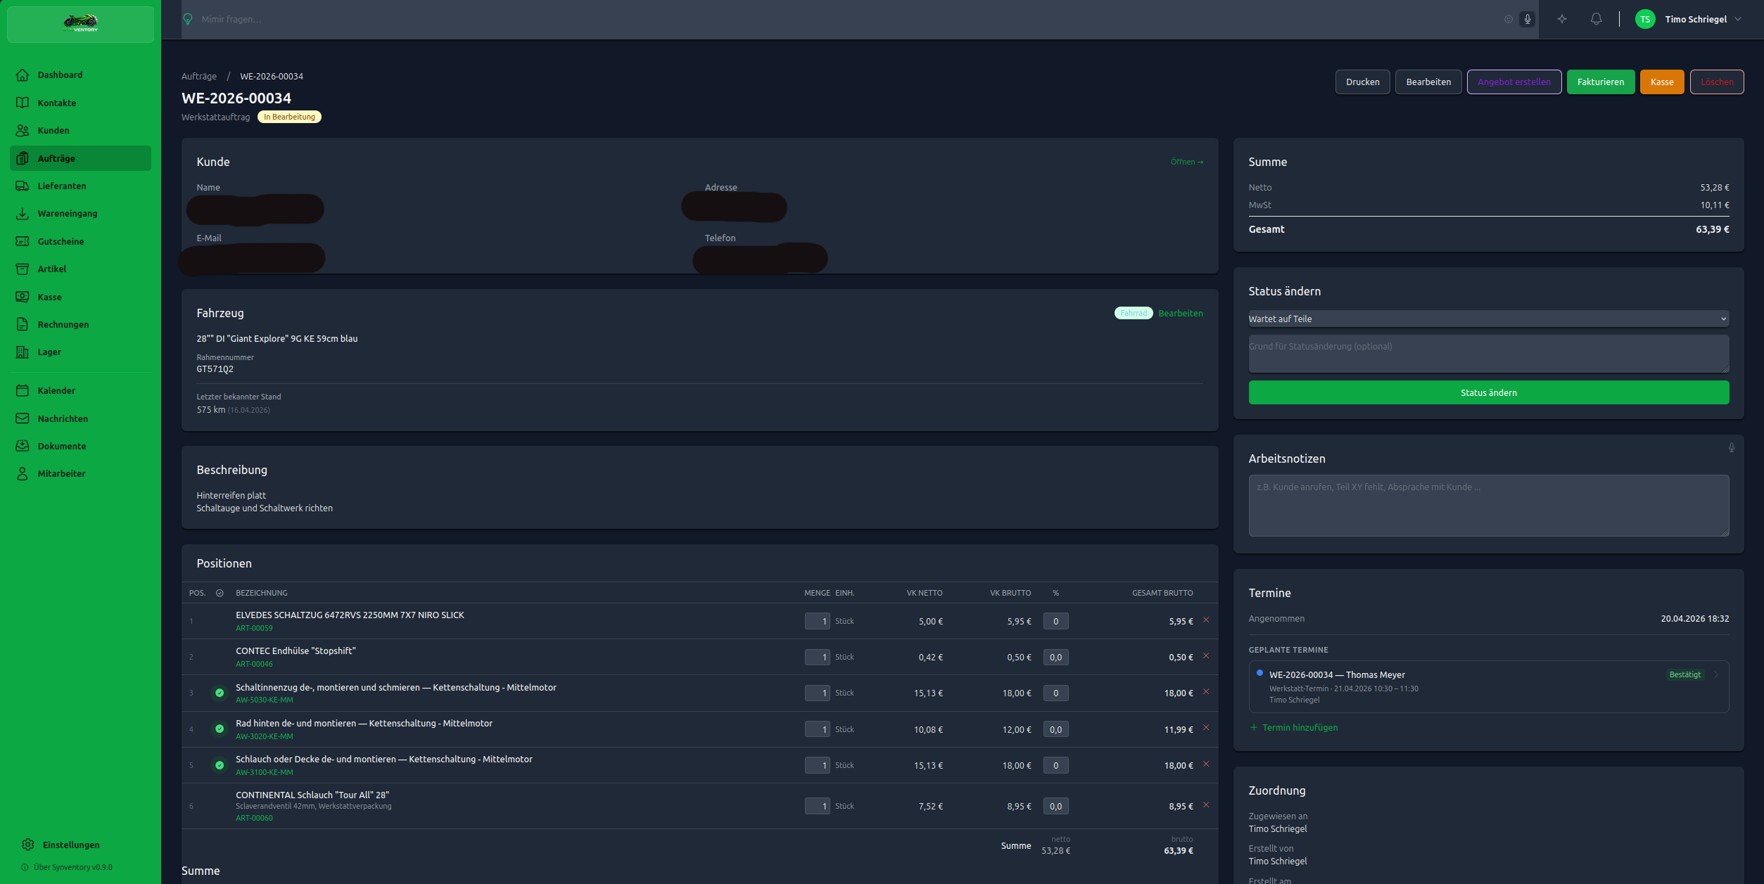Click the Einstellungen gear icon
The width and height of the screenshot is (1764, 884).
pos(28,845)
